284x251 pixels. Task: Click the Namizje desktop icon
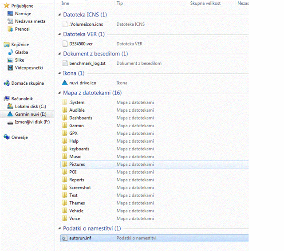coord(10,13)
